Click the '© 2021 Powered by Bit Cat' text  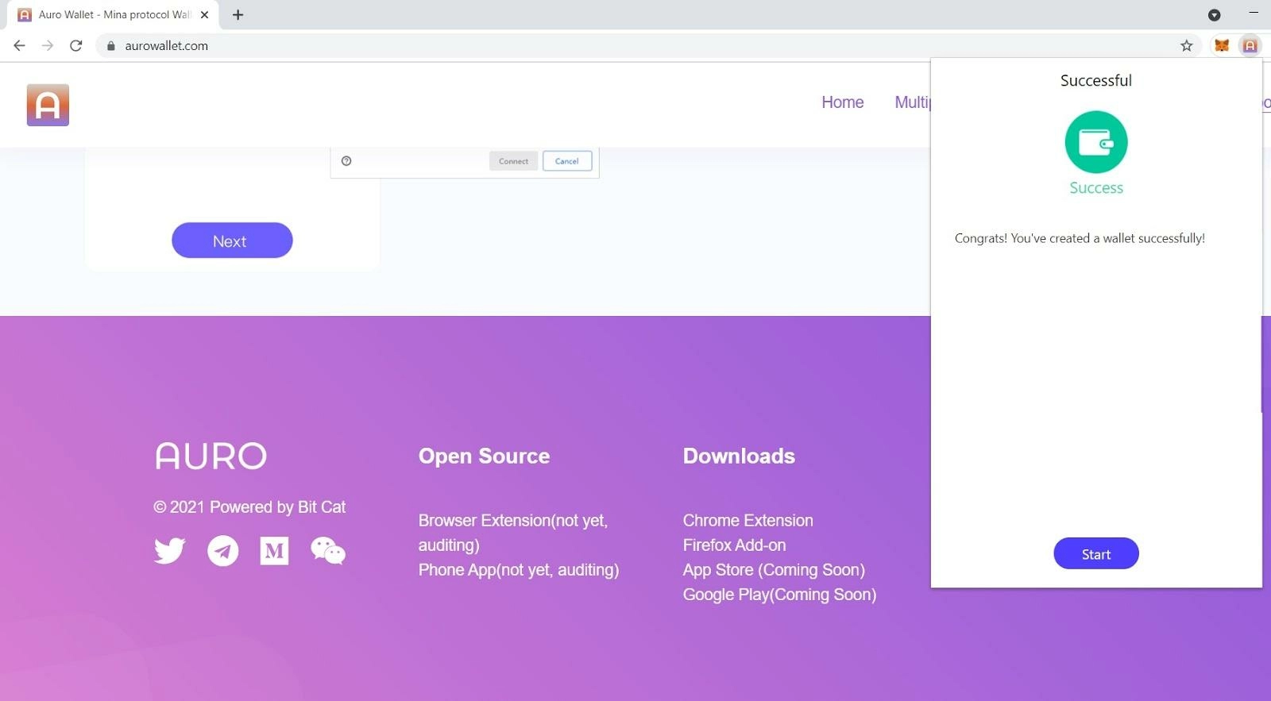click(249, 507)
